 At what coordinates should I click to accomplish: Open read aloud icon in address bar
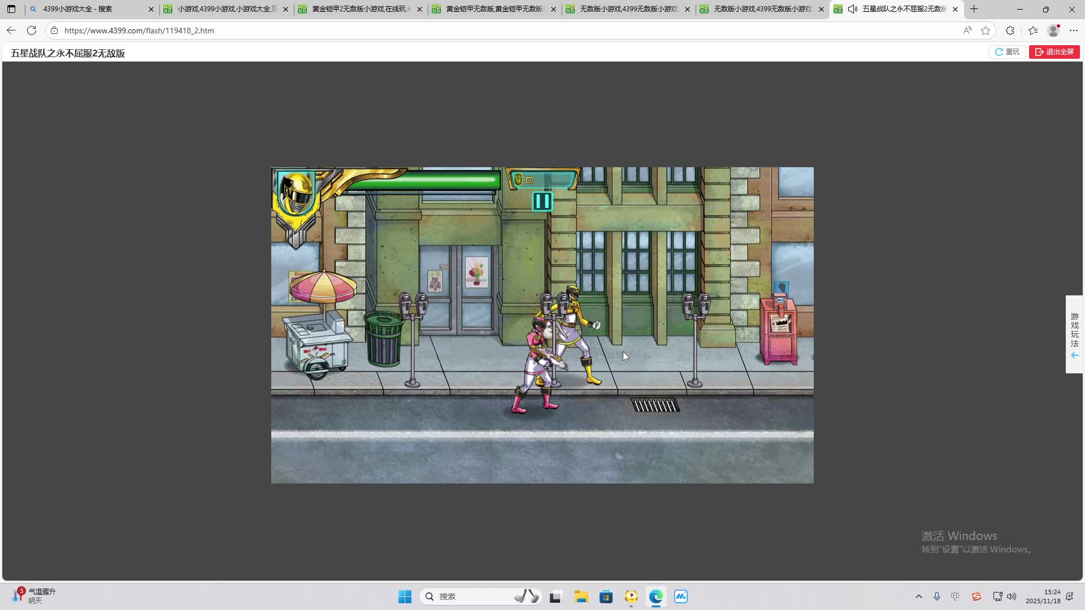pos(967,30)
